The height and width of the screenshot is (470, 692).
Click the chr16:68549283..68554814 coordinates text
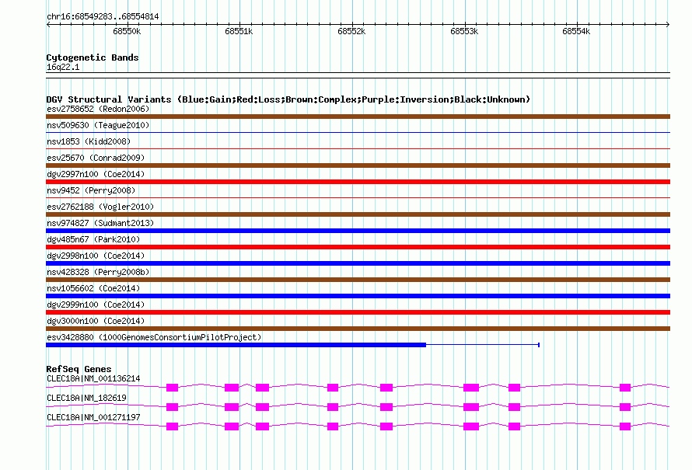click(x=103, y=17)
